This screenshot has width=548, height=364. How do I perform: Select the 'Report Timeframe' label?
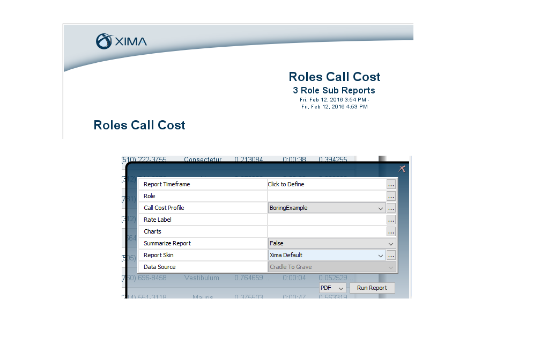click(167, 184)
